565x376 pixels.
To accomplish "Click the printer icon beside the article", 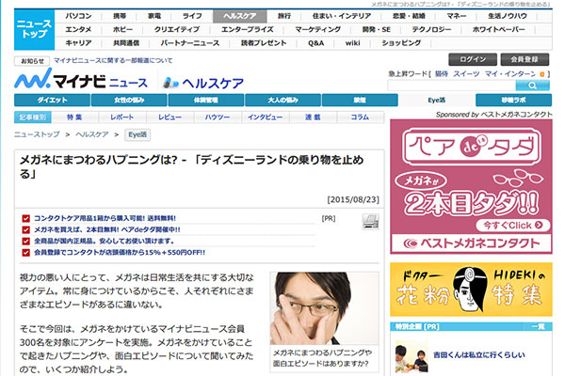I will pos(370,221).
